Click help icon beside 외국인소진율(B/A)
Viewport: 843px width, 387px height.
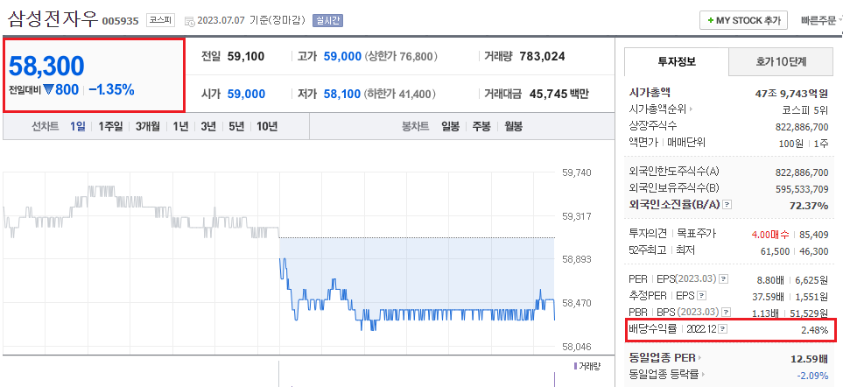point(727,205)
